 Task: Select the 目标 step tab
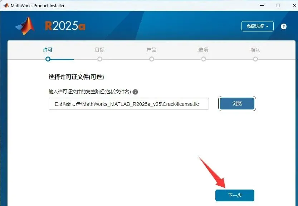pos(99,50)
